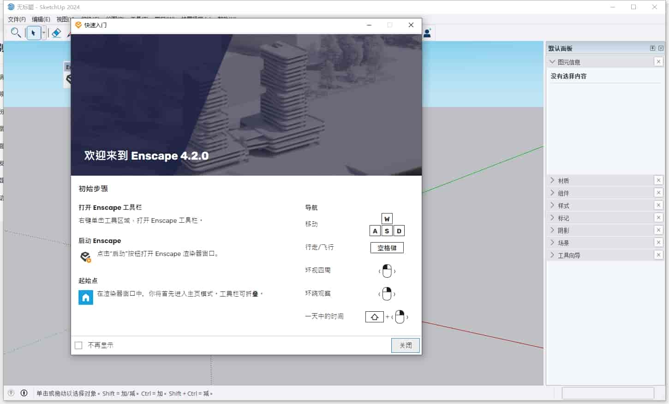
Task: Check the 不再显示 checkbox
Action: [78, 345]
